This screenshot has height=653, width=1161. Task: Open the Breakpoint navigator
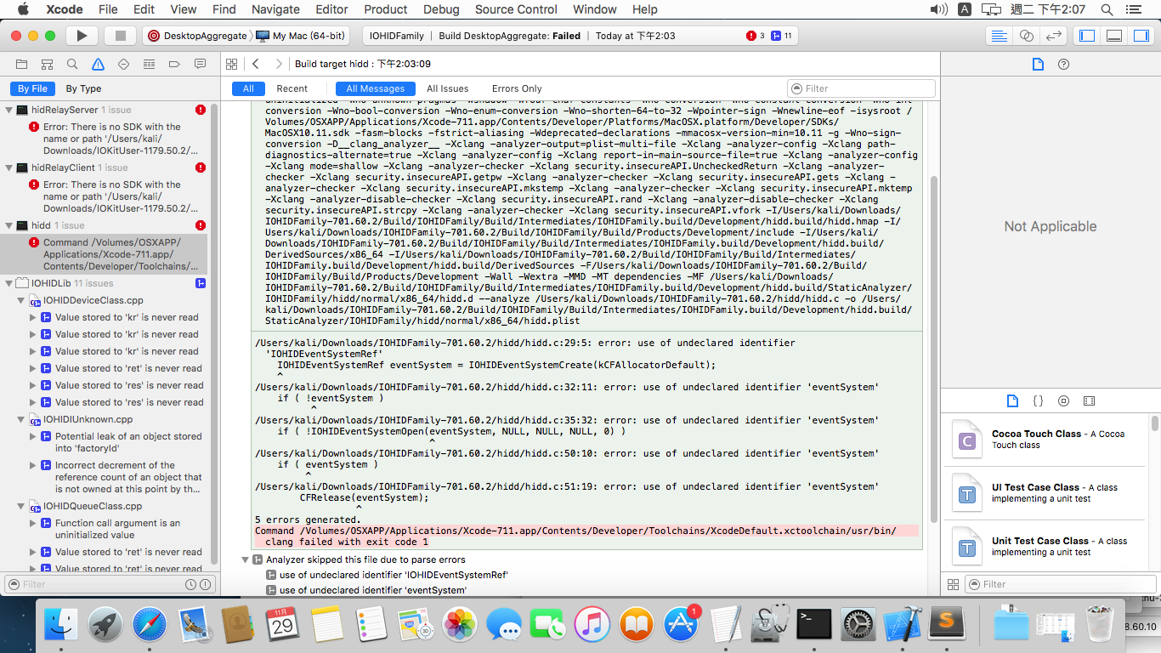coord(174,64)
